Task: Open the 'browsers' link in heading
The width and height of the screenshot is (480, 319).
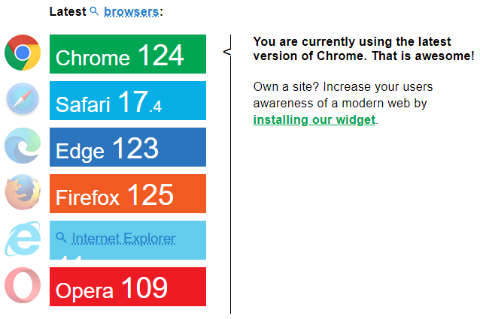Action: [x=131, y=12]
